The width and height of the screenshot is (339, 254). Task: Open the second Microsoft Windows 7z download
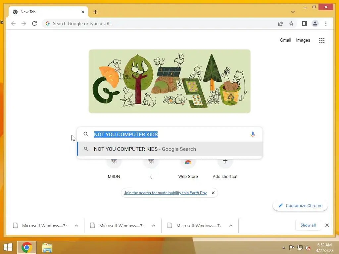[118, 226]
